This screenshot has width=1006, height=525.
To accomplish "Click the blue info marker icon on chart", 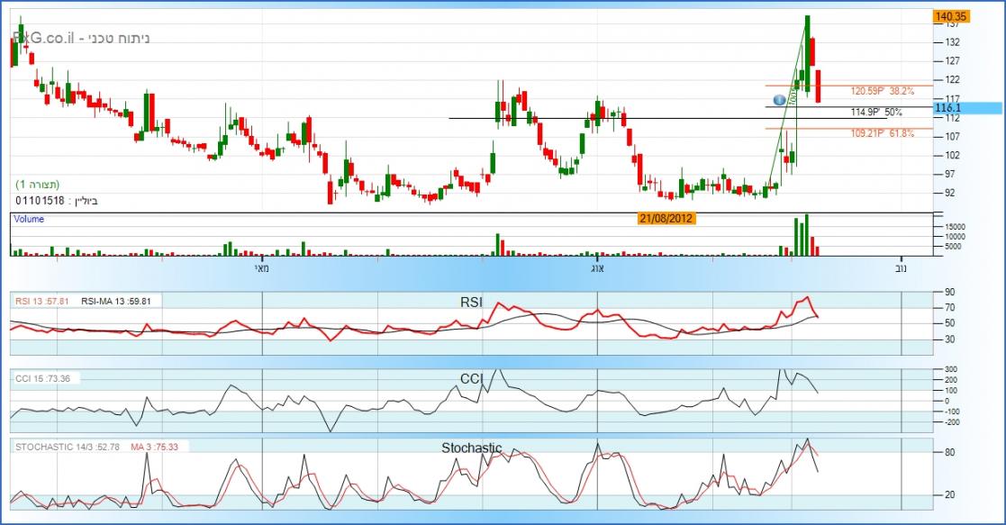I will tap(779, 99).
